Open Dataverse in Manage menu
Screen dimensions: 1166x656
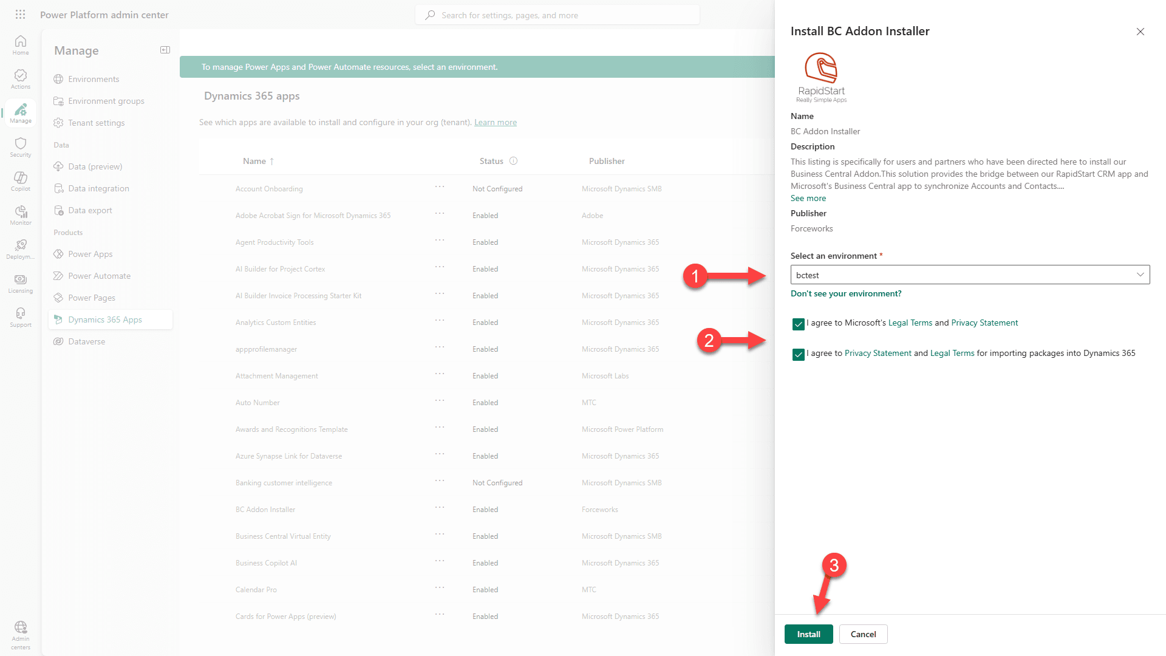(86, 341)
